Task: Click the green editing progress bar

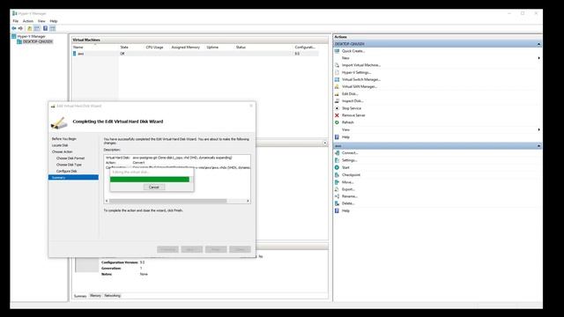Action: pyautogui.click(x=150, y=180)
